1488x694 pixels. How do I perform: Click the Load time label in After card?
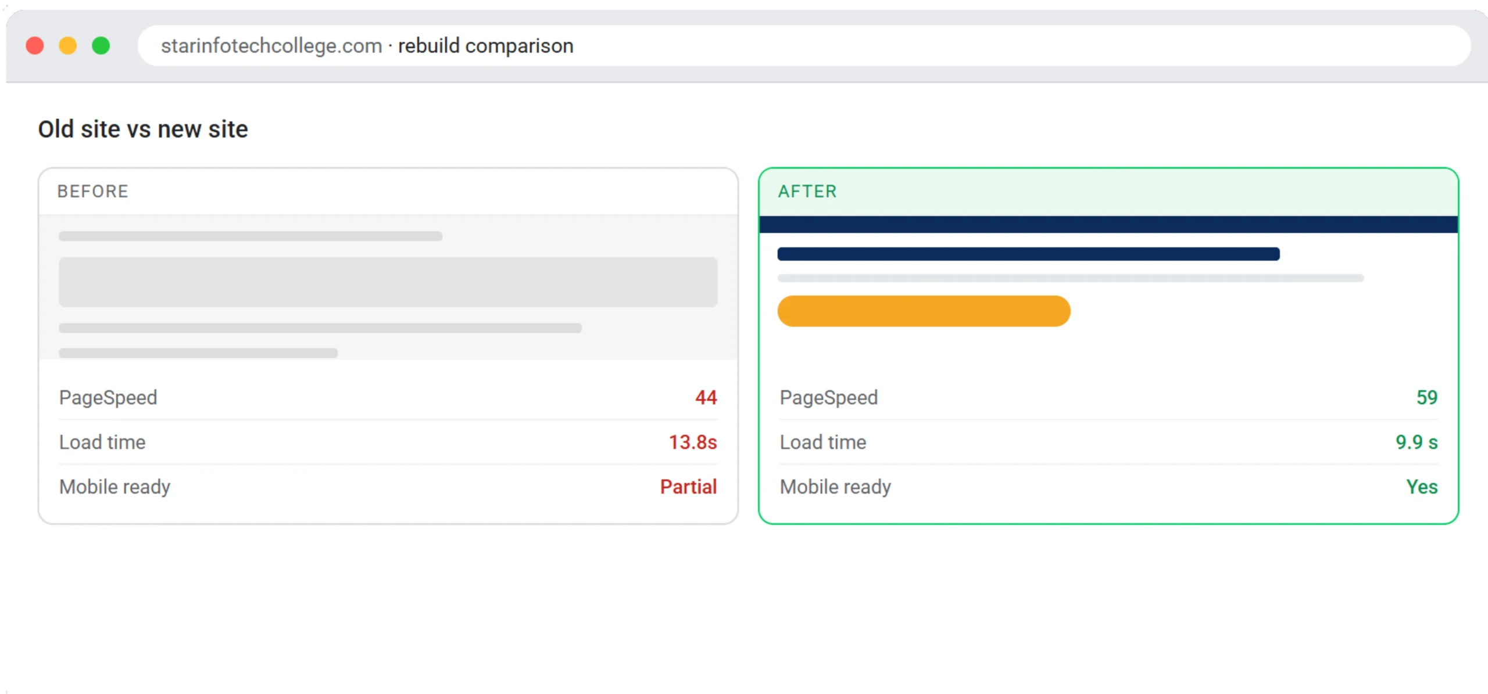823,442
